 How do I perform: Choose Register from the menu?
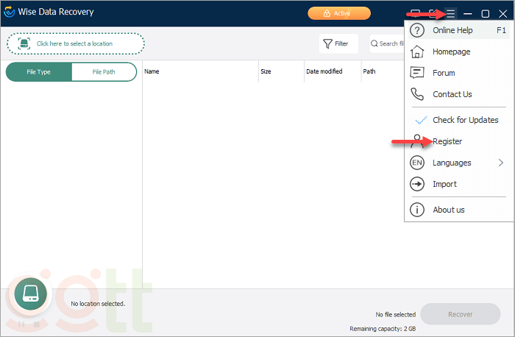tap(447, 141)
